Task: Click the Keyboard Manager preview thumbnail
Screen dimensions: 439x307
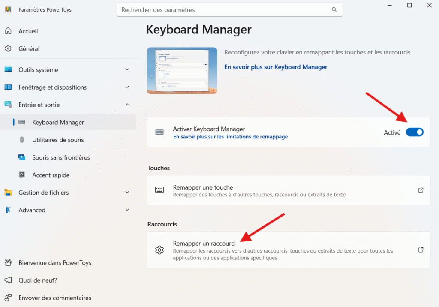Action: pyautogui.click(x=182, y=71)
